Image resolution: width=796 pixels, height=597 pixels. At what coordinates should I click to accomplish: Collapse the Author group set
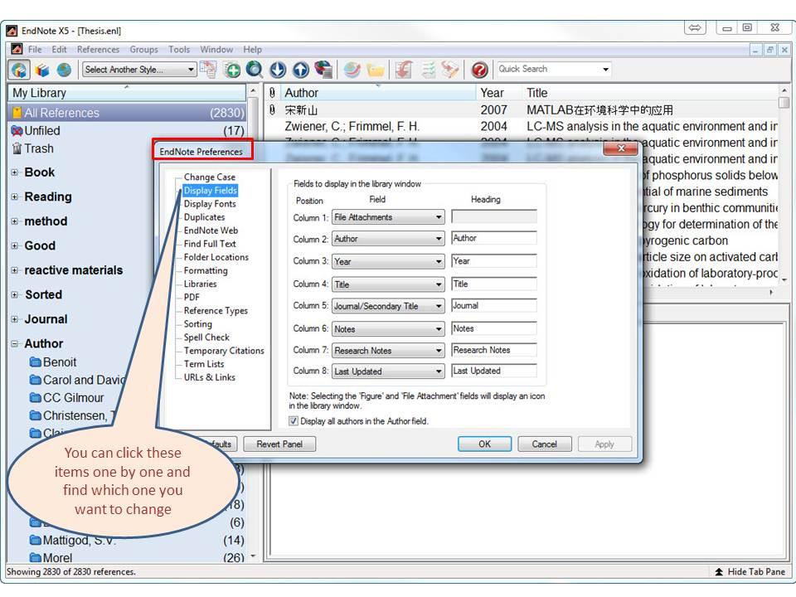tap(15, 343)
